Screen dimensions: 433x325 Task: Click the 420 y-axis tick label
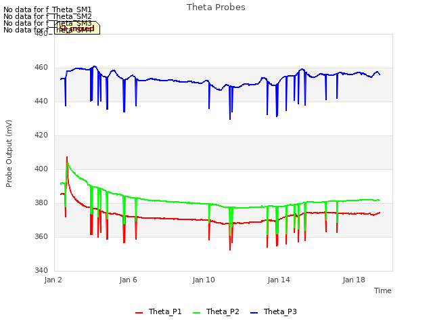[x=41, y=135]
